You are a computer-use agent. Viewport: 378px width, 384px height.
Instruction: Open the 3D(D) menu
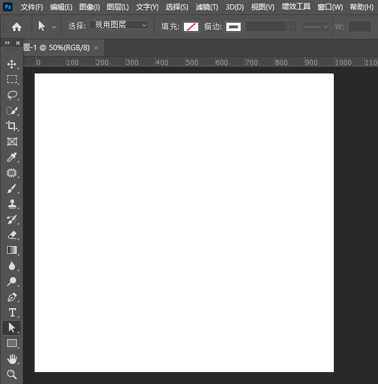click(x=235, y=7)
